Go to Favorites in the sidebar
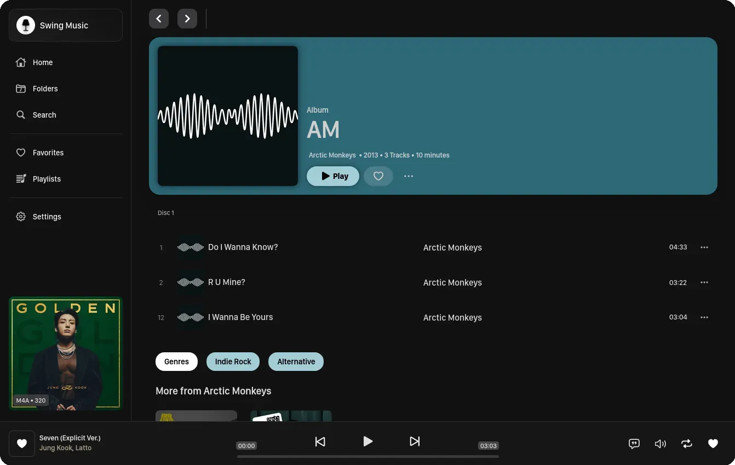 [48, 153]
